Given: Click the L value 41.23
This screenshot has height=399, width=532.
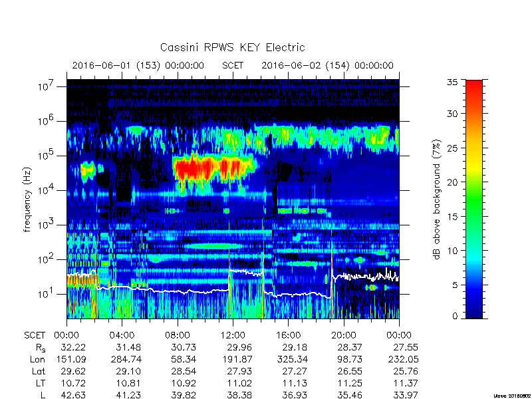Looking at the screenshot, I should 128,395.
